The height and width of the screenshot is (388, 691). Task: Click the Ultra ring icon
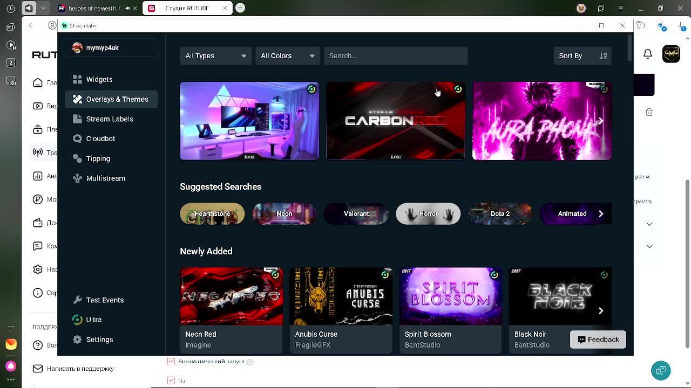coord(77,320)
